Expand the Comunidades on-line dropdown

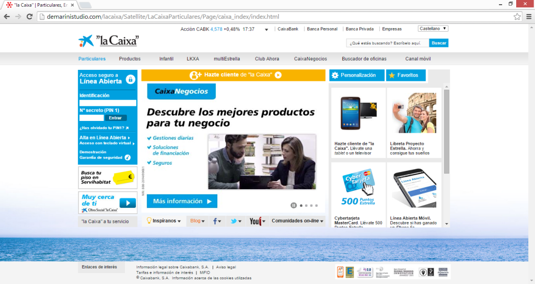(x=297, y=221)
